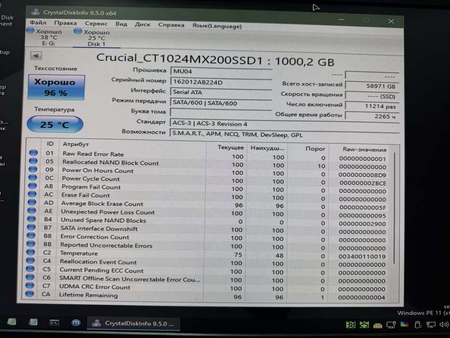This screenshot has height=338, width=450.
Task: Click the tray temperature icon showing 38
Action: pyautogui.click(x=351, y=325)
